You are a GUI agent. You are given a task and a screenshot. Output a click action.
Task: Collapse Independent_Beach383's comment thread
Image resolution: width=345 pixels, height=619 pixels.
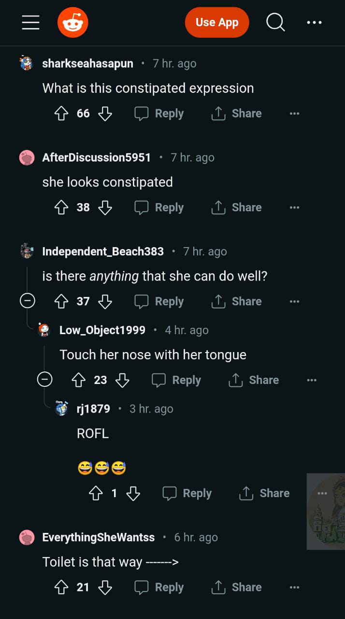click(27, 301)
